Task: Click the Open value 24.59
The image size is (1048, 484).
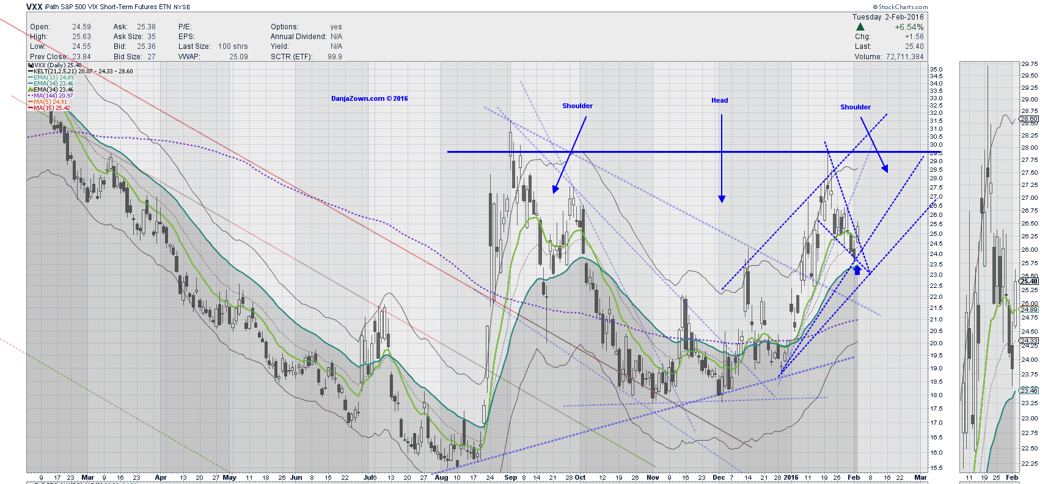Action: (81, 27)
